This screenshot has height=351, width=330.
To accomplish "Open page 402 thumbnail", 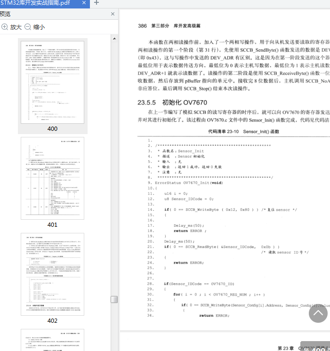I will tap(52, 274).
